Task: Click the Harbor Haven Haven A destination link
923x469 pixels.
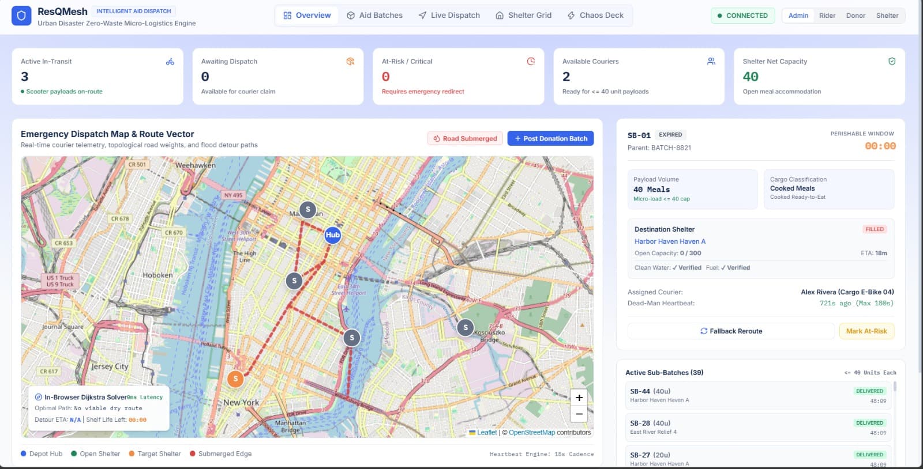Action: (670, 241)
